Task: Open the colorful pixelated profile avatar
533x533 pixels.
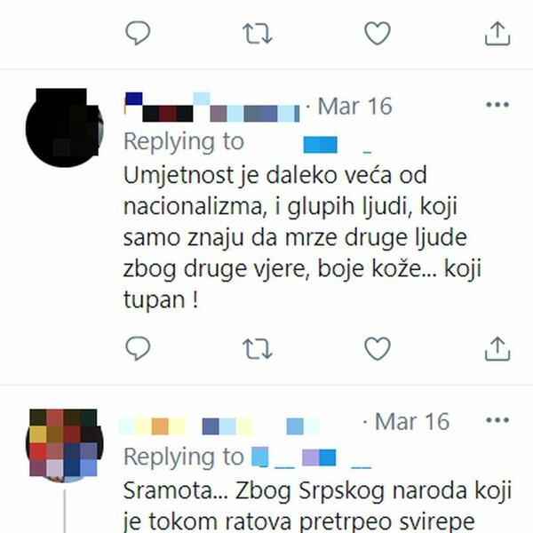Action: (64, 445)
